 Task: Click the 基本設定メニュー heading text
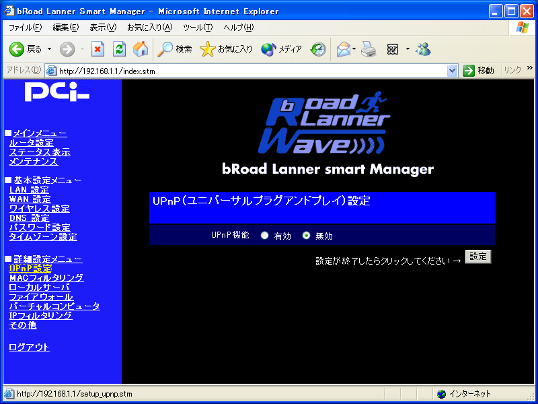(48, 180)
